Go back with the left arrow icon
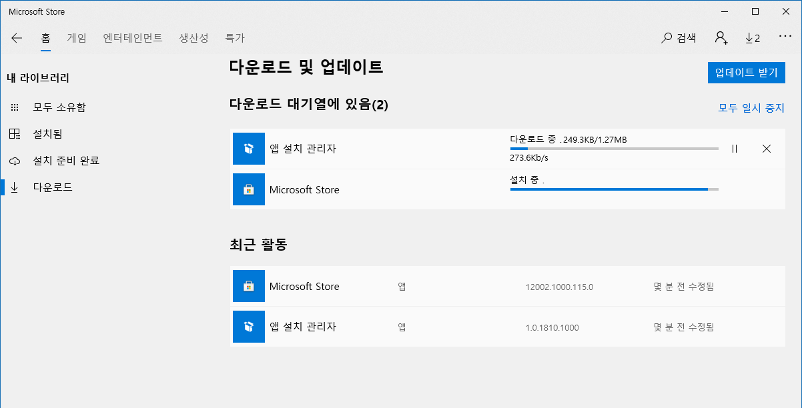 (17, 38)
